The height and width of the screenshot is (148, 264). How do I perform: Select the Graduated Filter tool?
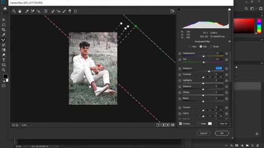tap(70, 11)
